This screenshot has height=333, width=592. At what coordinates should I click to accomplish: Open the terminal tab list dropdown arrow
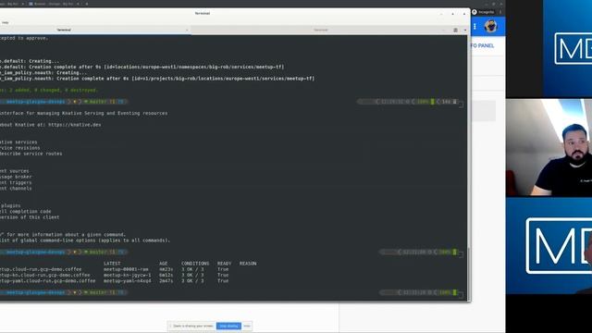tap(465, 30)
